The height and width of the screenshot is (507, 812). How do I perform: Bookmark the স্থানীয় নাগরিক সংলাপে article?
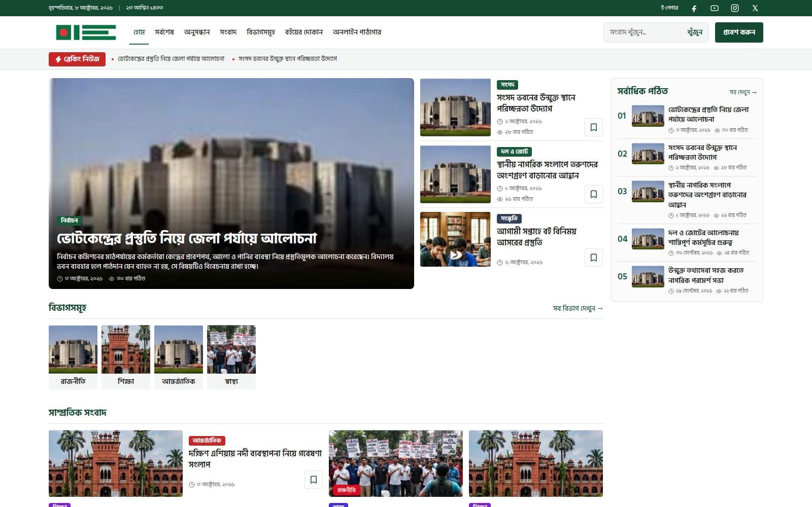[x=593, y=194]
